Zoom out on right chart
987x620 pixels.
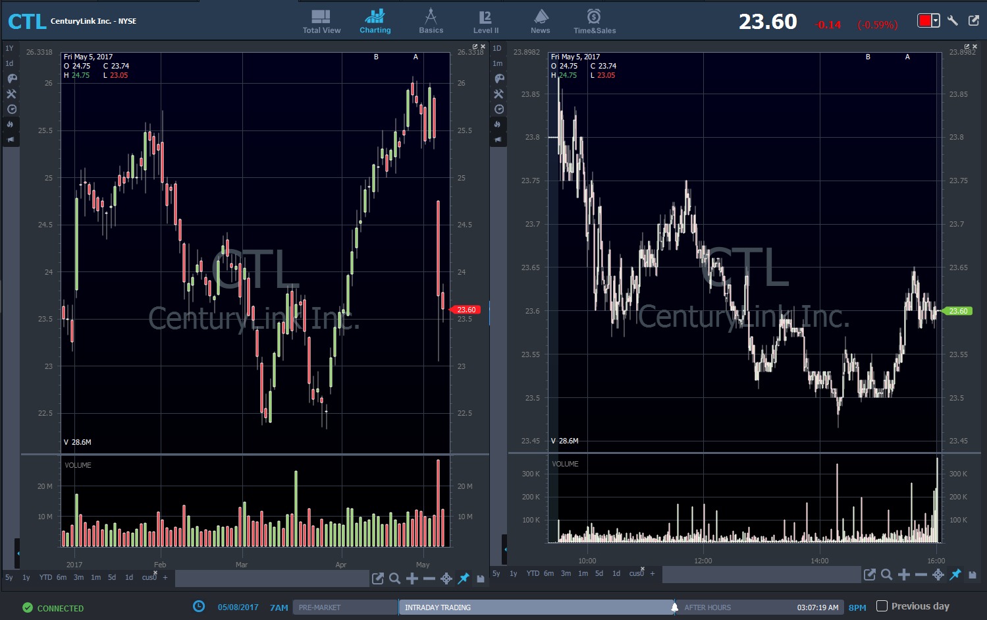921,575
